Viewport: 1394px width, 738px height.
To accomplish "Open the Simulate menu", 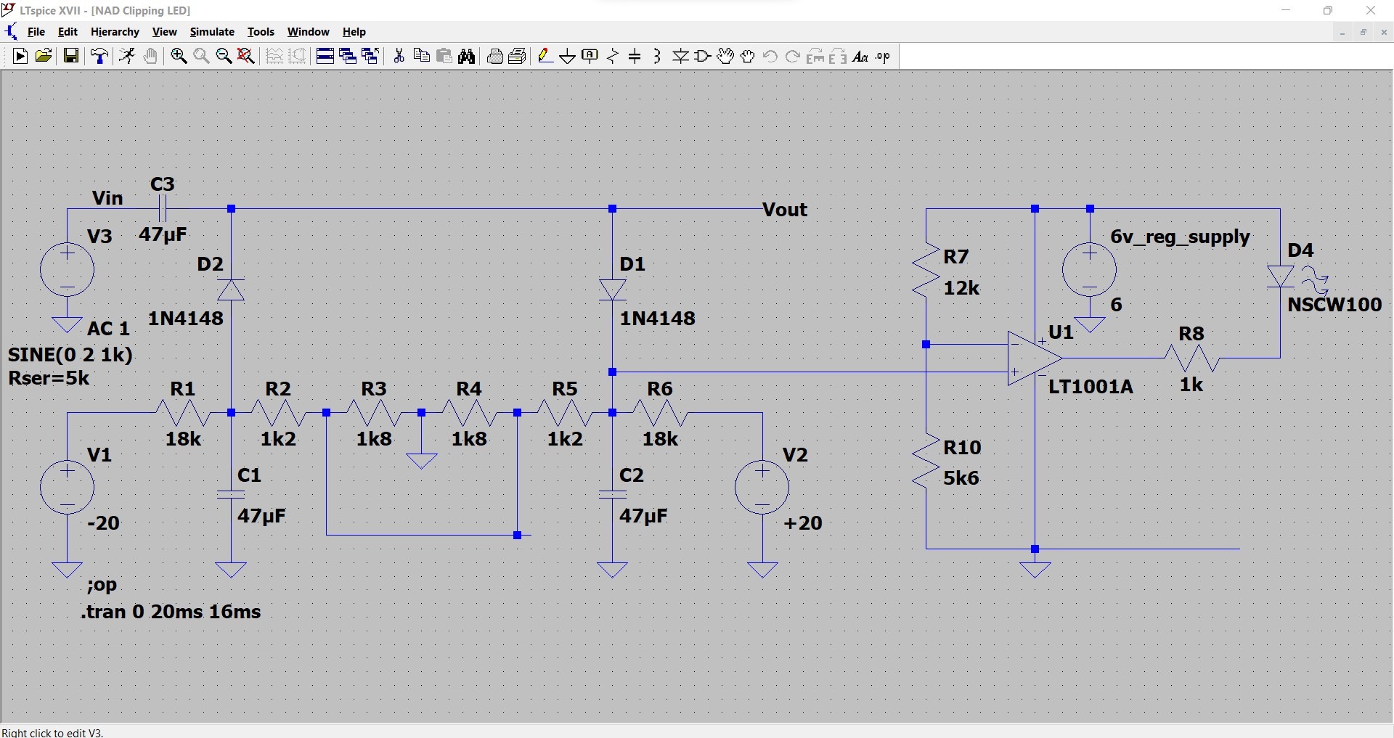I will click(x=212, y=32).
